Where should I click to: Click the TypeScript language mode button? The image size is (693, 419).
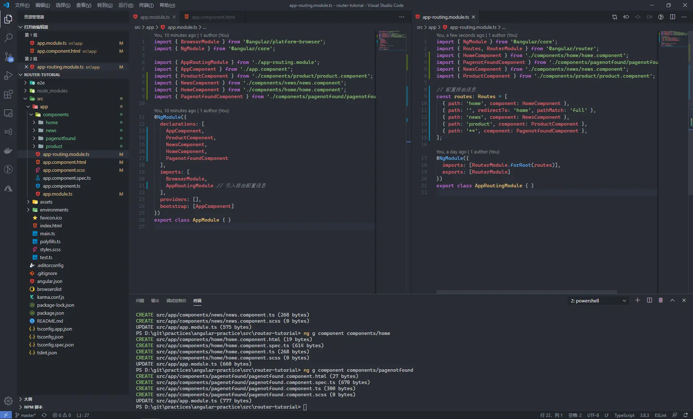pyautogui.click(x=624, y=415)
